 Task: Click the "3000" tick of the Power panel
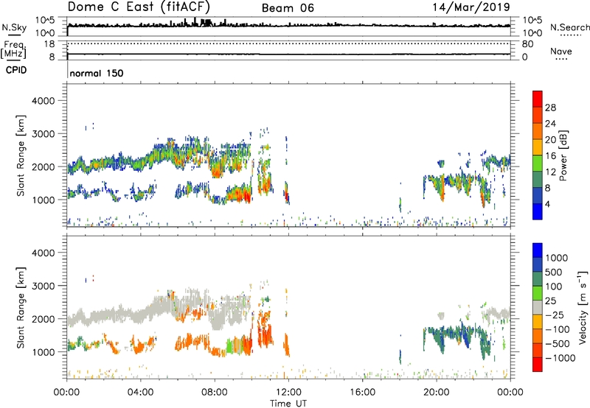pos(43,134)
